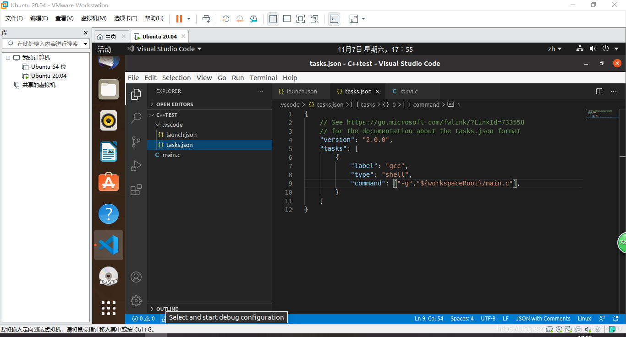Open Ubuntu Software from the dock
The width and height of the screenshot is (626, 337).
pos(109,183)
